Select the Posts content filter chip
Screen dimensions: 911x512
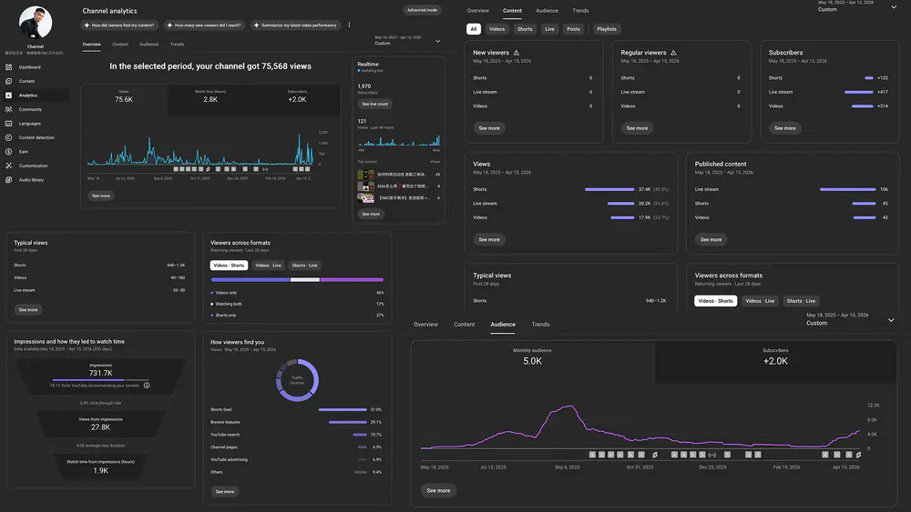(573, 29)
